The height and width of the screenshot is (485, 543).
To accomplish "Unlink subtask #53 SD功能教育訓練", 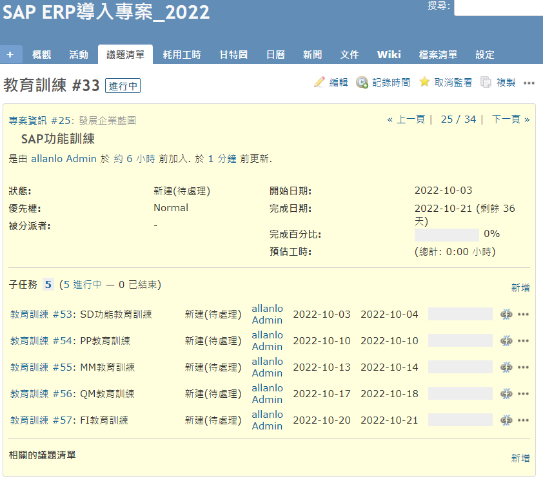I will tap(506, 315).
